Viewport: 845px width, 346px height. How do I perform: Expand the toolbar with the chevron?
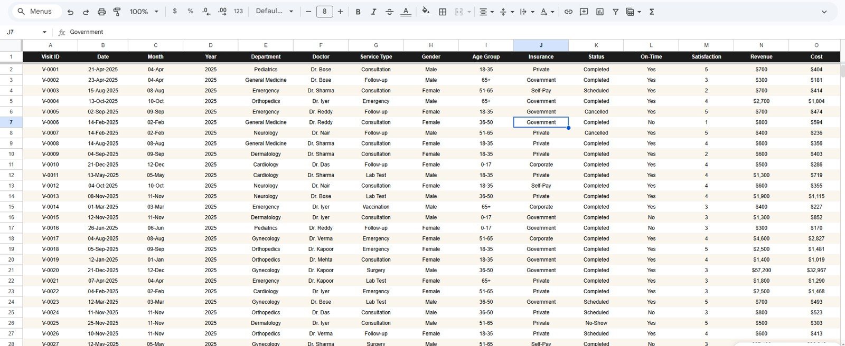(x=824, y=12)
